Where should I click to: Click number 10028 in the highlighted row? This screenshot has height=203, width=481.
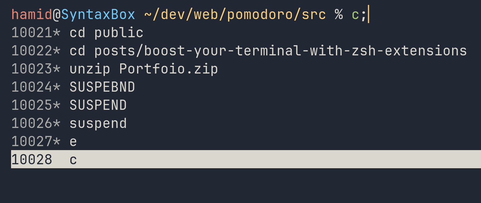coord(32,160)
